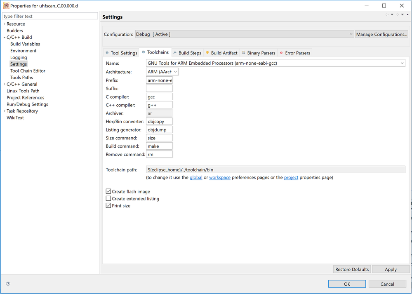This screenshot has width=412, height=294.
Task: Click the Build Steps tab icon
Action: [x=175, y=53]
